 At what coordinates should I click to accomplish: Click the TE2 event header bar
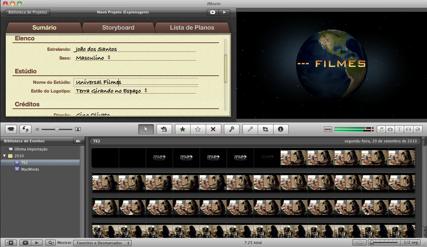point(255,141)
